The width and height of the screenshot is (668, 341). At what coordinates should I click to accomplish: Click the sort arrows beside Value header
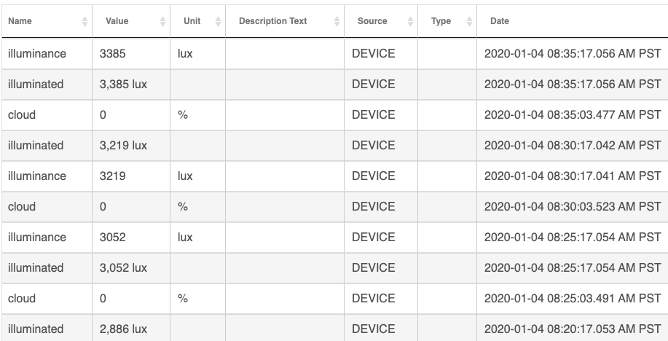[x=162, y=22]
